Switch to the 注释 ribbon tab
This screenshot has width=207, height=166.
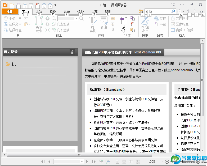pos(39,11)
